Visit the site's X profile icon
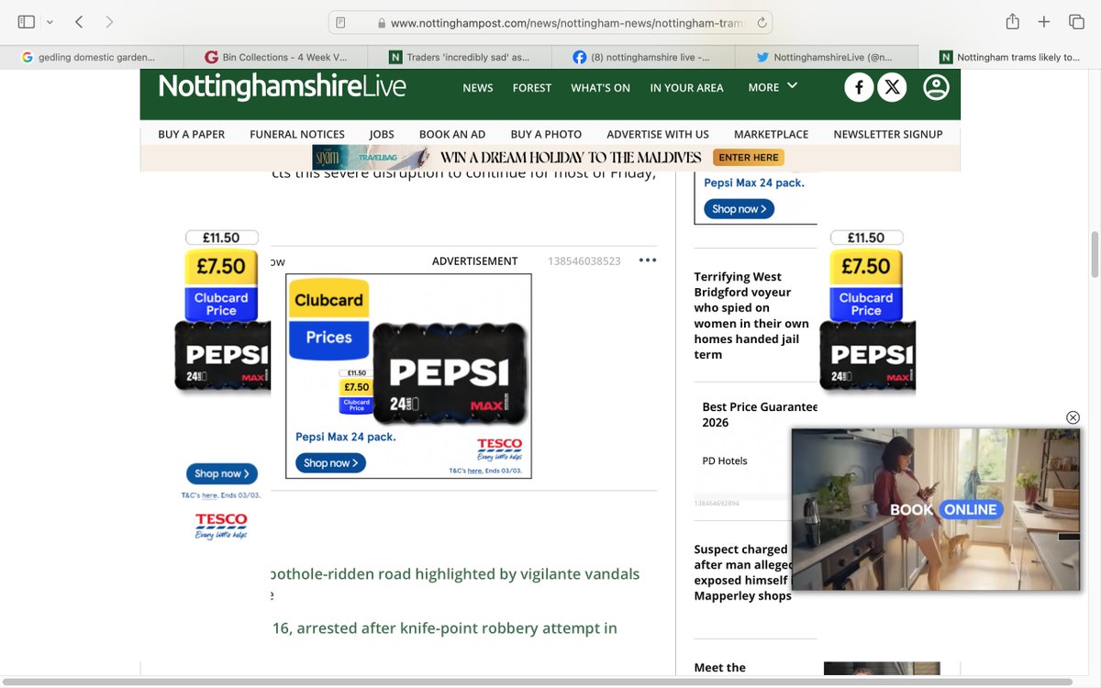Viewport: 1101px width, 688px height. 892,87
